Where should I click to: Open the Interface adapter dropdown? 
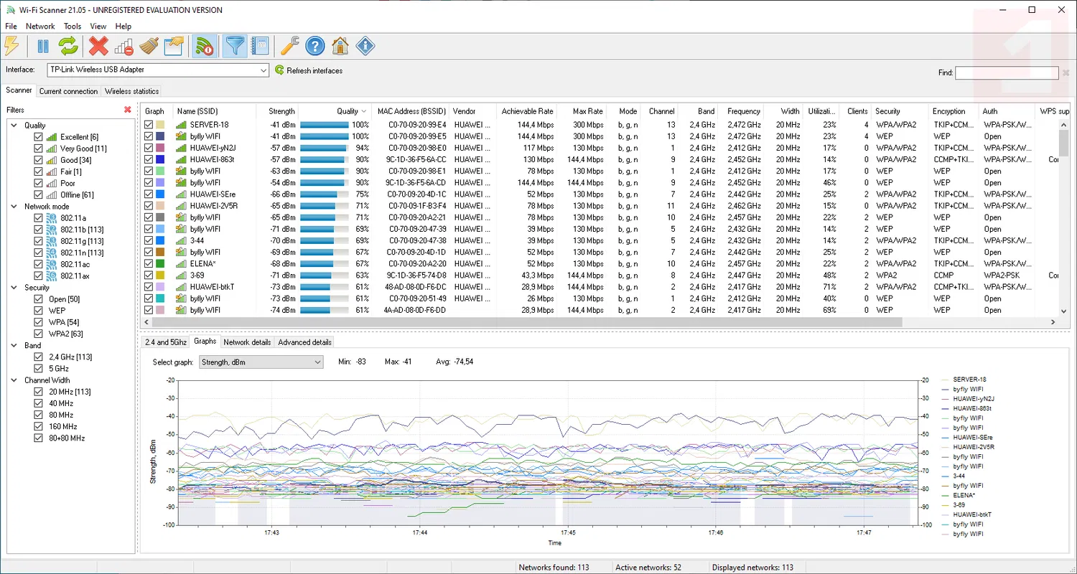point(264,70)
